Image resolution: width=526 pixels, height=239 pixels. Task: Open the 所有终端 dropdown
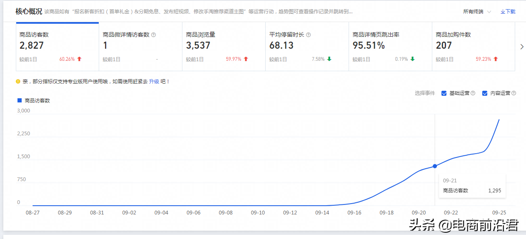click(477, 12)
